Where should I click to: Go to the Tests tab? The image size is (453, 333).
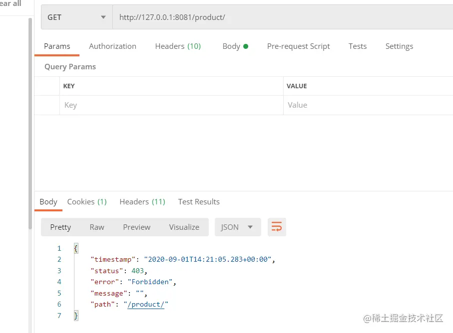pyautogui.click(x=358, y=46)
